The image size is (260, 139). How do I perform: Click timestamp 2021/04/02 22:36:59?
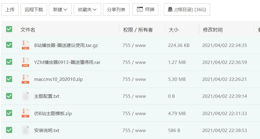(x=224, y=62)
